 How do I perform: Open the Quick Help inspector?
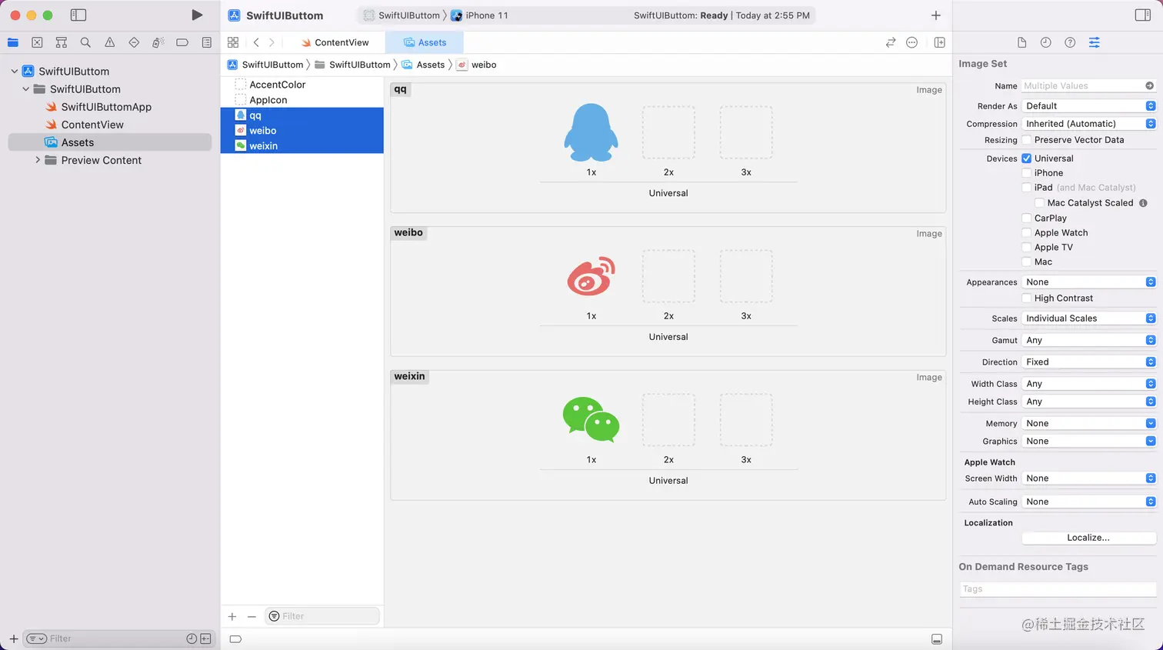[x=1070, y=42]
